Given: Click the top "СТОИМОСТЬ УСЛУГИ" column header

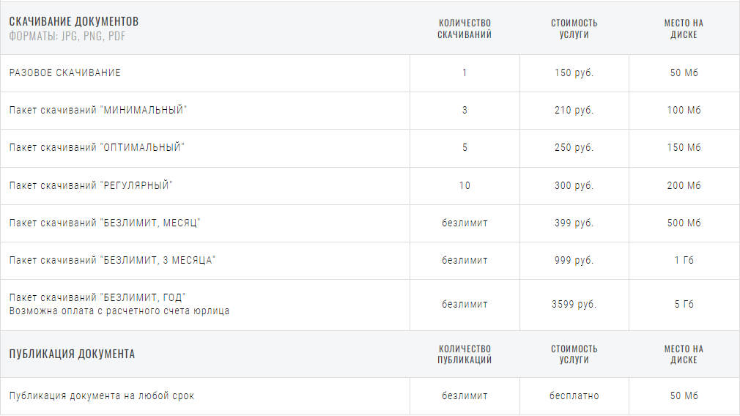Looking at the screenshot, I should coord(574,29).
